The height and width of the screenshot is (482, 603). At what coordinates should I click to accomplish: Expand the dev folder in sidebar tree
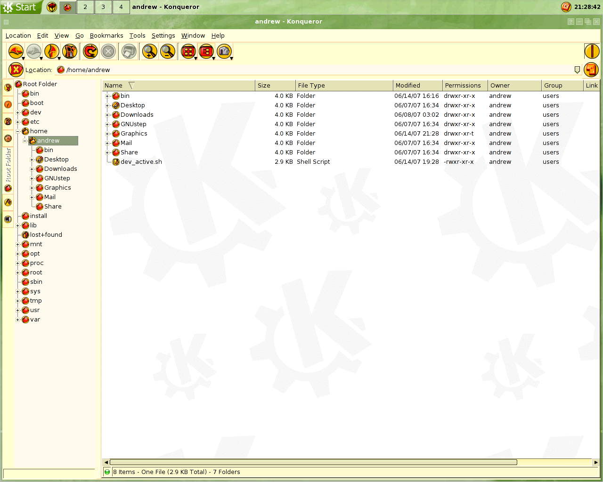18,112
